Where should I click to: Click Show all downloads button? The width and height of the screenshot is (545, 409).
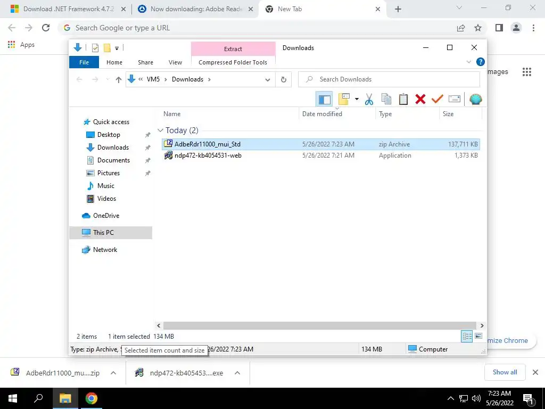coord(505,372)
